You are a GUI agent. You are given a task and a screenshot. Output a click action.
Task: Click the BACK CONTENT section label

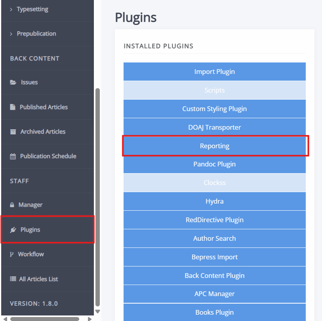click(34, 59)
